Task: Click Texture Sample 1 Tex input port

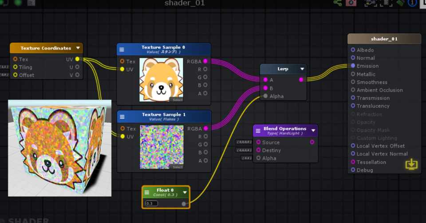Action: 122,128
